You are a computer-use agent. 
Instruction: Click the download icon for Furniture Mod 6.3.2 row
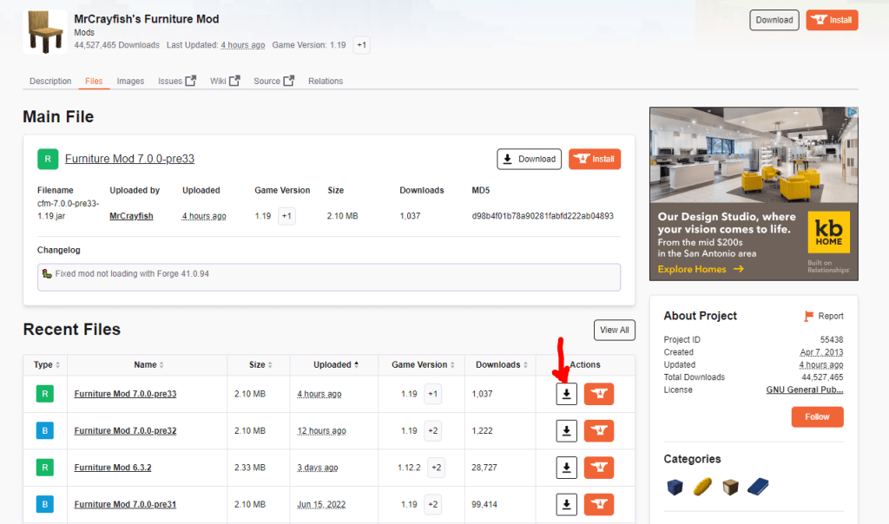click(x=566, y=468)
